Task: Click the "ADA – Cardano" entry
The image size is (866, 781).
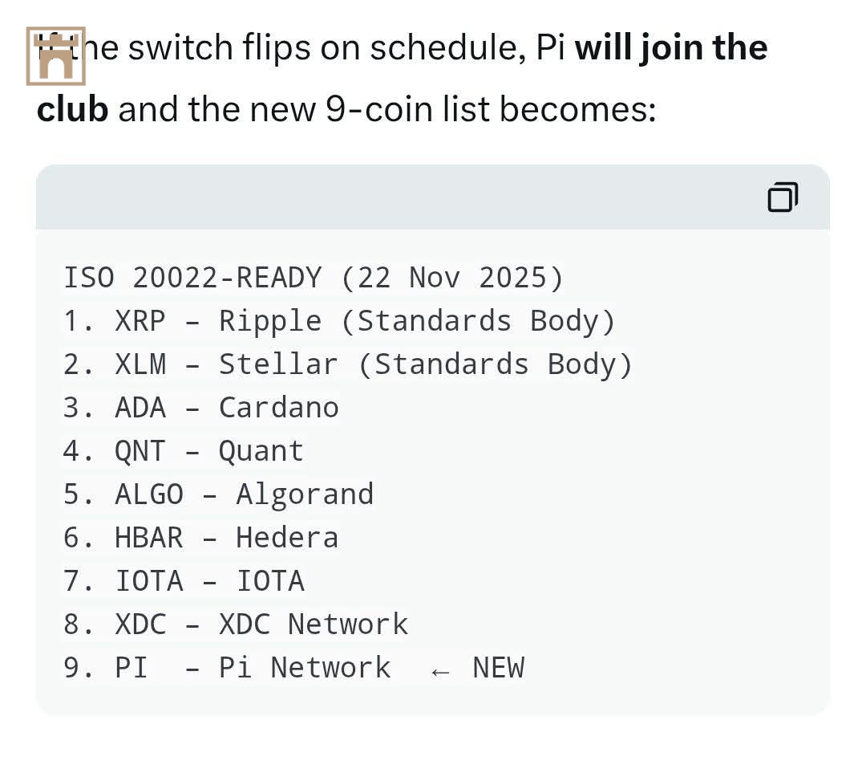Action: [x=200, y=408]
